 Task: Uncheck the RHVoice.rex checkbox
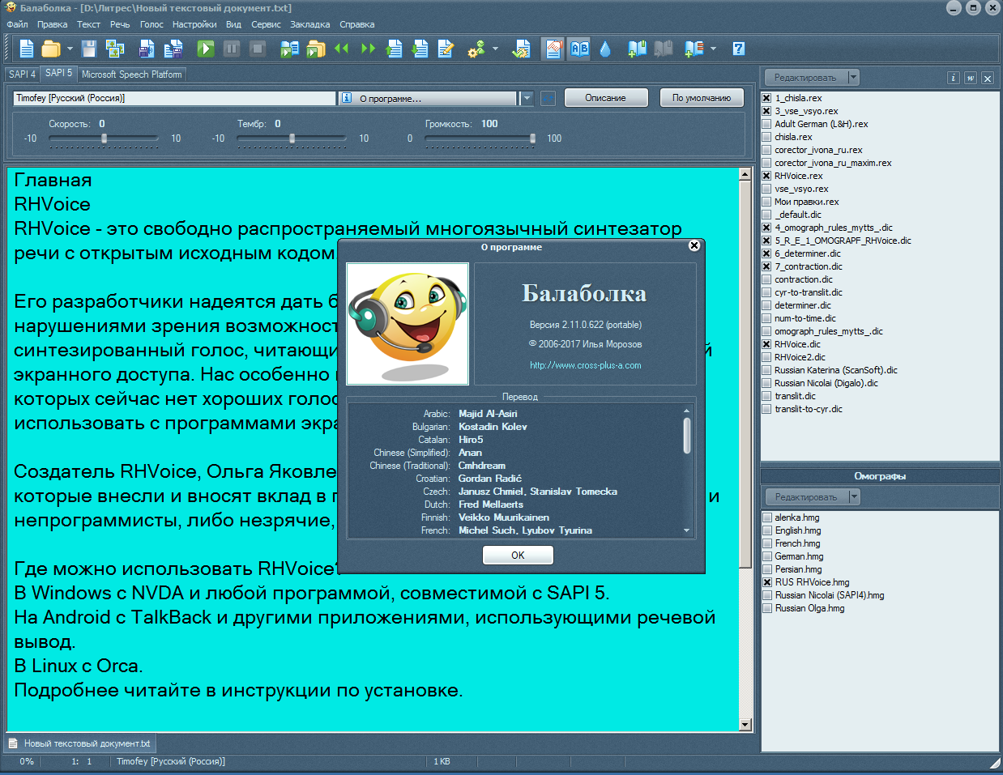[x=766, y=176]
